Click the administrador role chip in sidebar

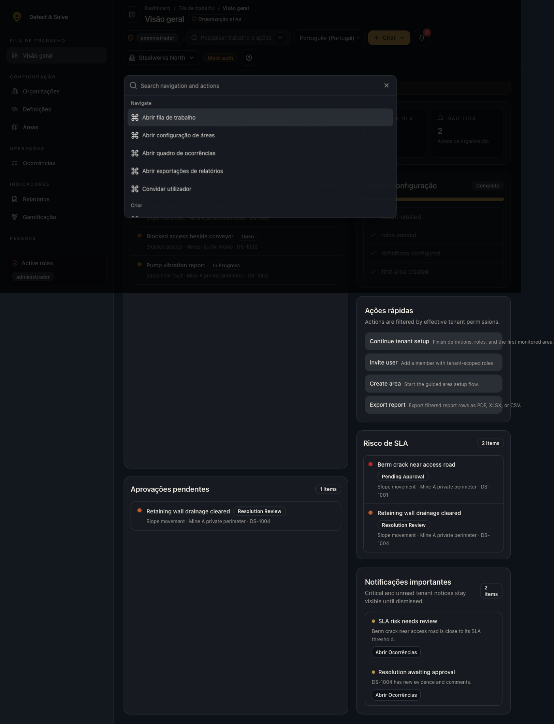click(x=33, y=277)
